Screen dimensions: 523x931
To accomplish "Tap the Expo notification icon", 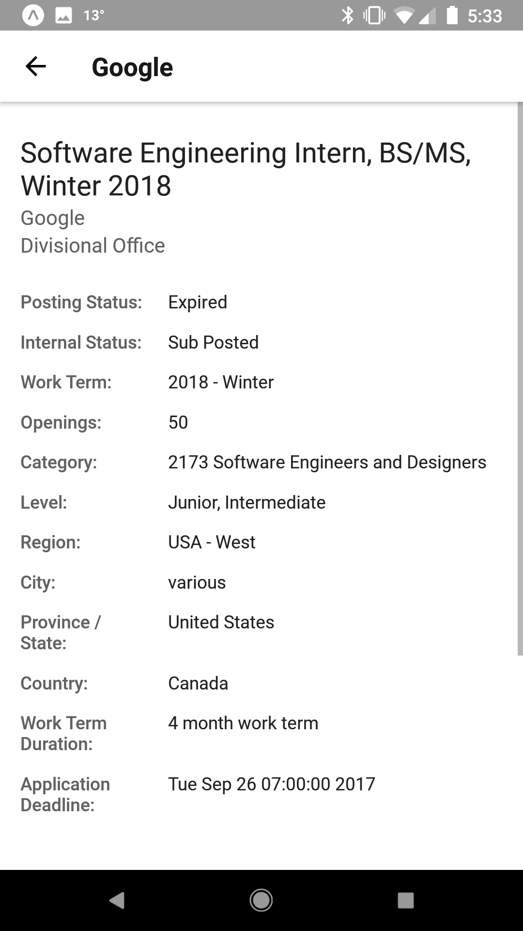I will point(33,16).
